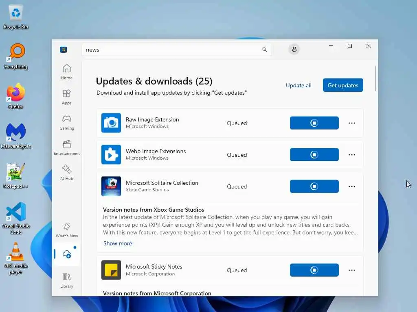Select the Downloads cloud icon in sidebar

pos(67,254)
